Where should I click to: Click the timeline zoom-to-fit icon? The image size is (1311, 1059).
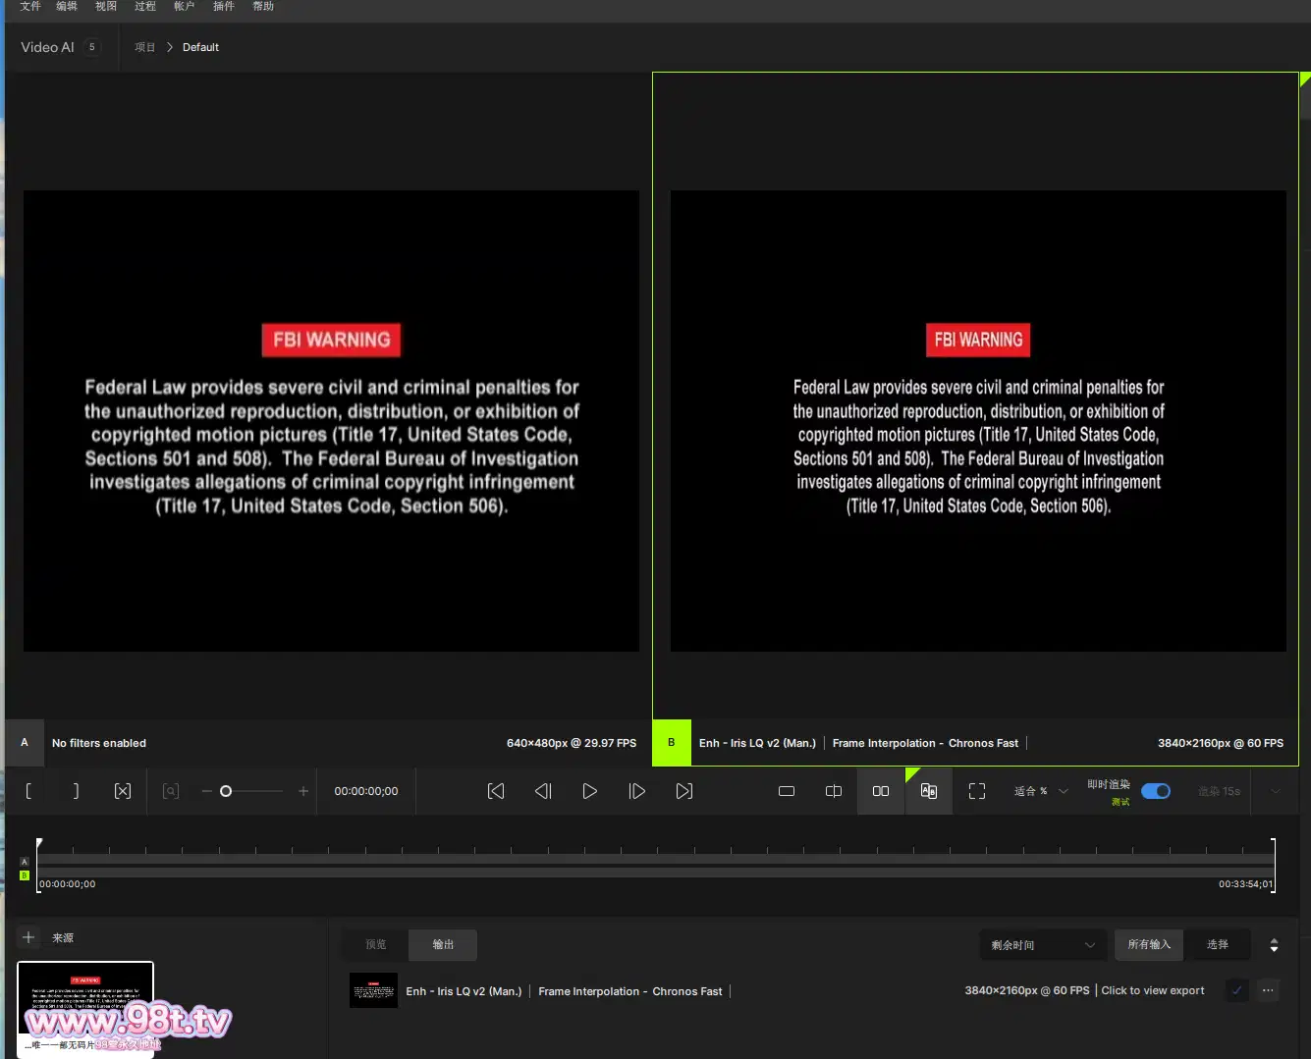[171, 791]
